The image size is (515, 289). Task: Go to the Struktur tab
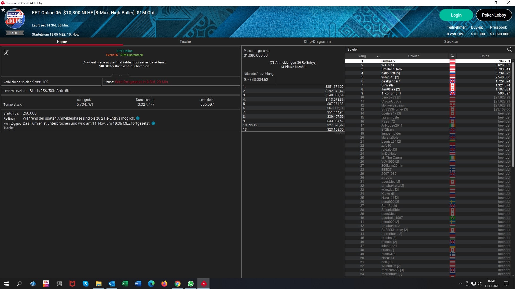[451, 41]
